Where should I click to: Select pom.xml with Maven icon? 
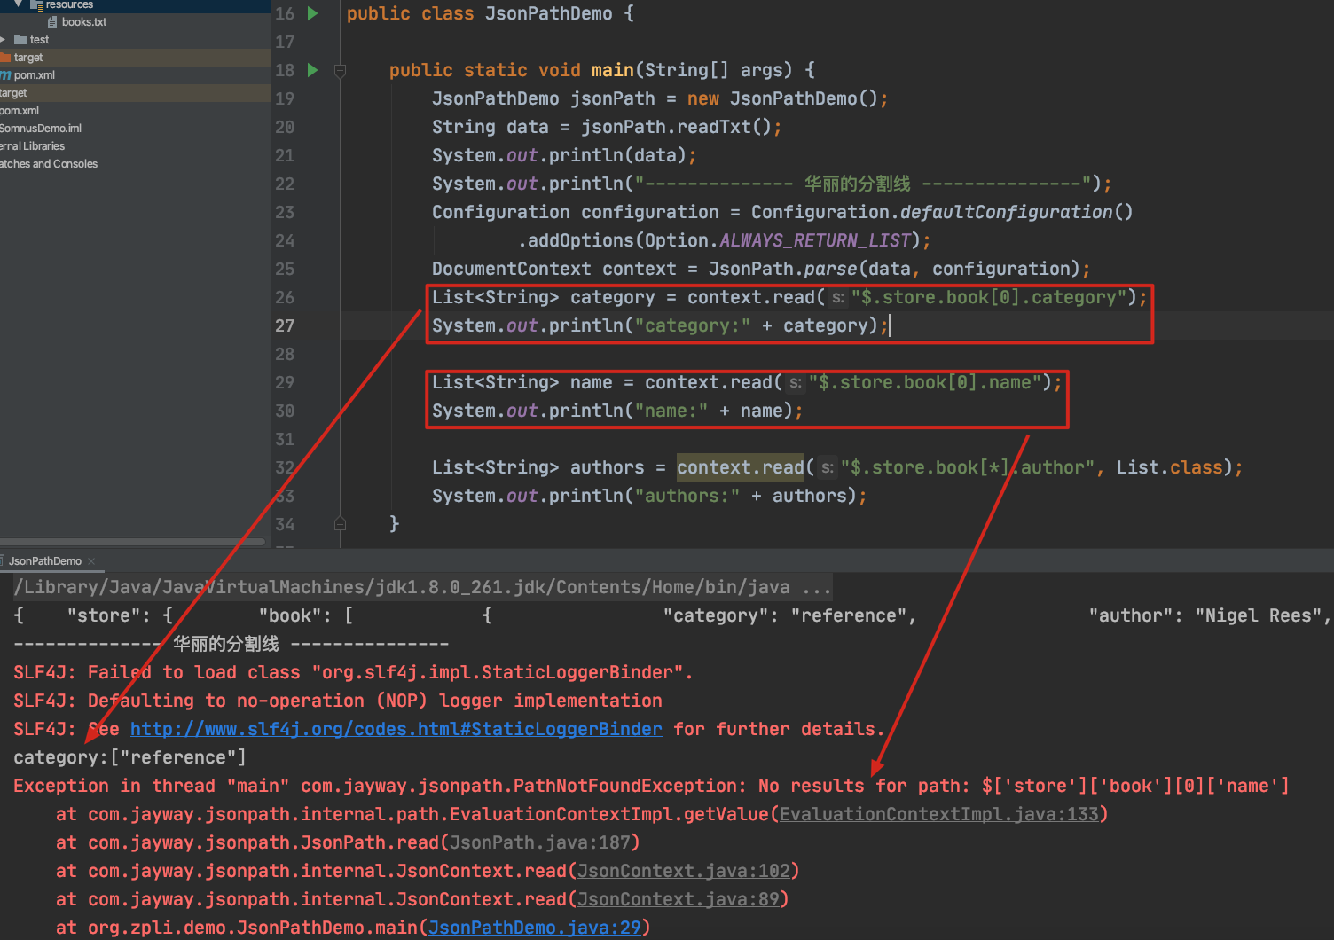pos(135,75)
